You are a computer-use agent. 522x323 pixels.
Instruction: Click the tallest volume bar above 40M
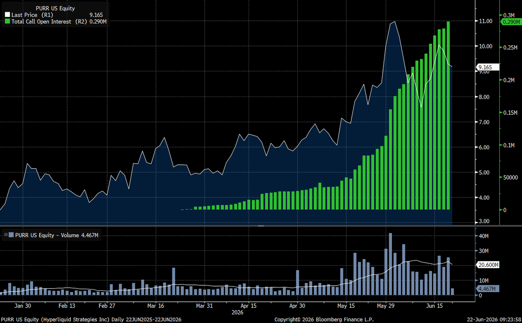point(391,264)
